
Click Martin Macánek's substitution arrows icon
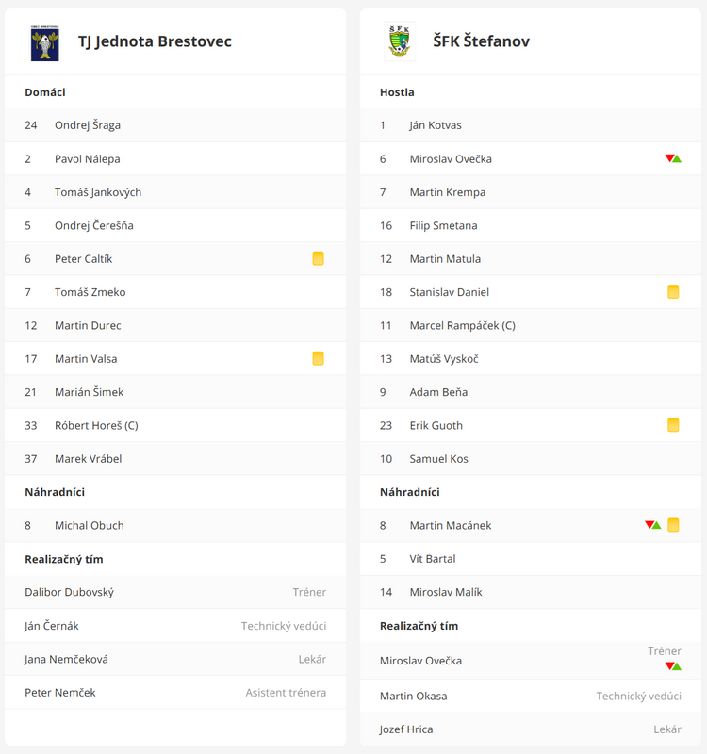click(652, 525)
